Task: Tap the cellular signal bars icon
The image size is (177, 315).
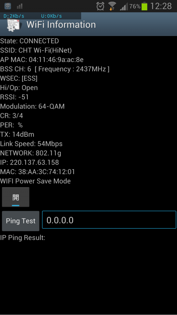Action: point(124,7)
